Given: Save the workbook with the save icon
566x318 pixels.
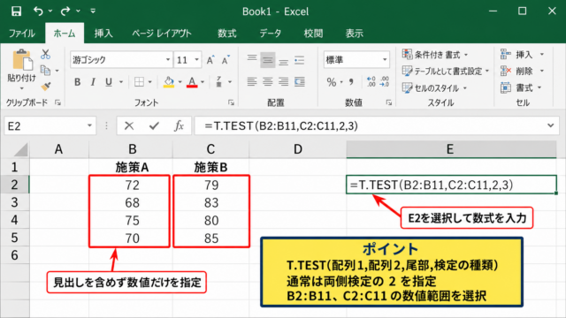Looking at the screenshot, I should click(x=16, y=11).
